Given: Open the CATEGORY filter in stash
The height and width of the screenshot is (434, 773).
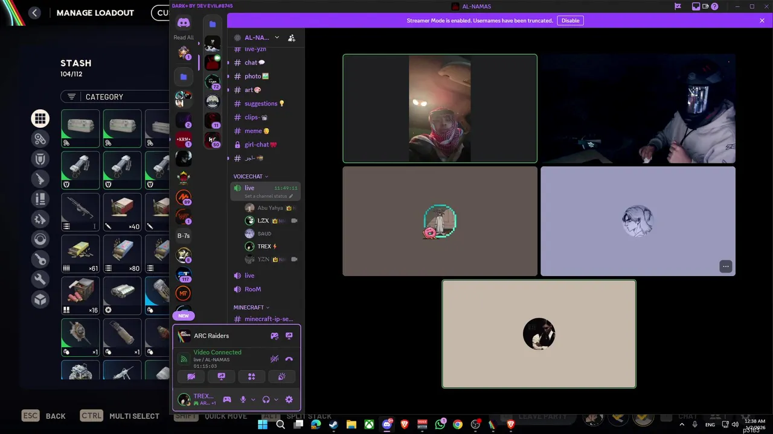Looking at the screenshot, I should pos(115,97).
